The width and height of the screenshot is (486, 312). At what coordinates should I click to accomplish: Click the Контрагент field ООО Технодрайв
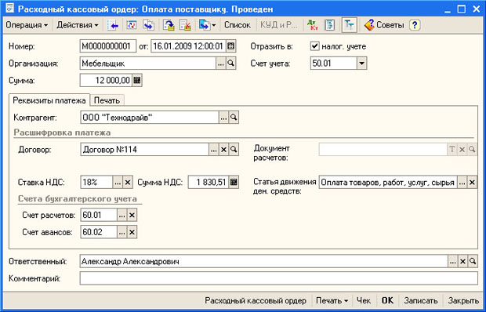click(150, 118)
